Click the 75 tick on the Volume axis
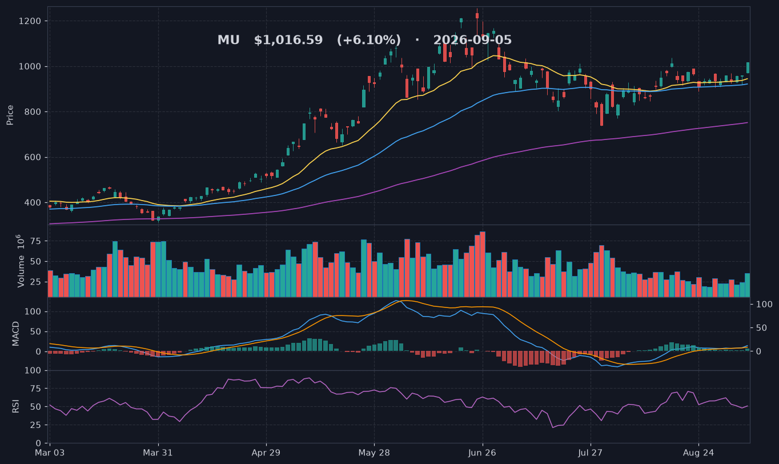The height and width of the screenshot is (464, 779). pos(37,242)
